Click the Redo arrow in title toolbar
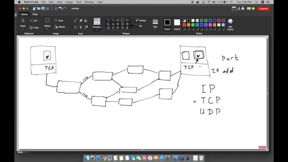288x162 pixels. tap(64, 9)
